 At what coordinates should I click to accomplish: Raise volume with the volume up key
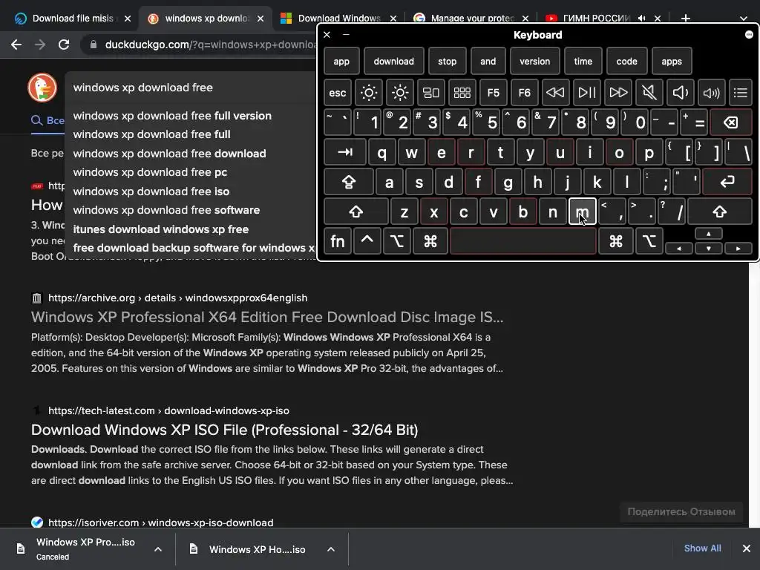(x=711, y=92)
